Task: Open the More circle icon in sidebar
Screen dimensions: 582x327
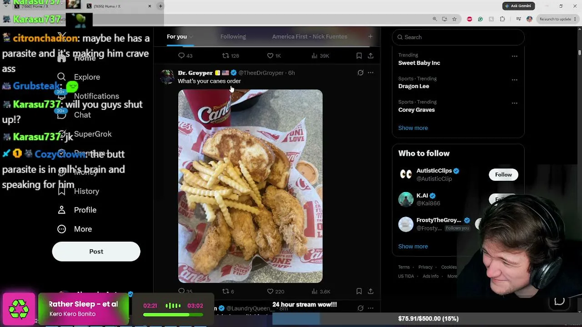Action: click(x=61, y=229)
